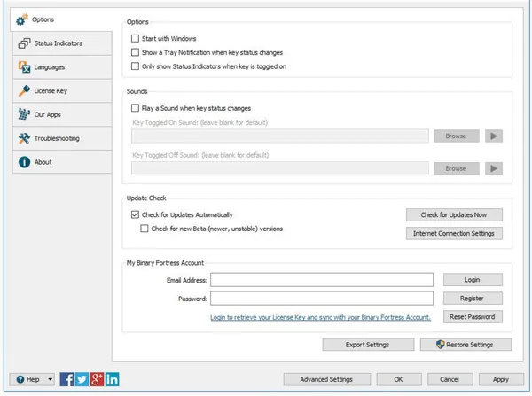Open the LinkedIn icon
Image resolution: width=532 pixels, height=396 pixels.
(x=112, y=379)
